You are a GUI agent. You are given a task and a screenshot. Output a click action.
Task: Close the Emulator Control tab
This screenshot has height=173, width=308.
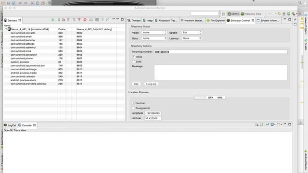(x=253, y=20)
